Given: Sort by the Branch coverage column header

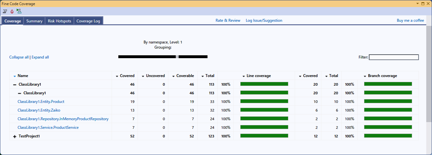Looking at the screenshot, I should click(x=380, y=76).
